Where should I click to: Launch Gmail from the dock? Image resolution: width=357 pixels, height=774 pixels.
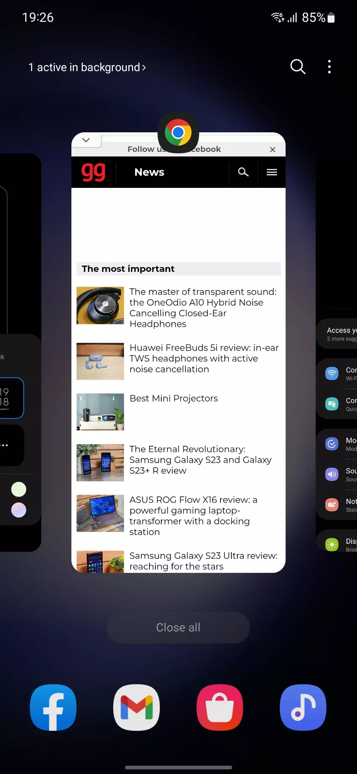point(136,707)
